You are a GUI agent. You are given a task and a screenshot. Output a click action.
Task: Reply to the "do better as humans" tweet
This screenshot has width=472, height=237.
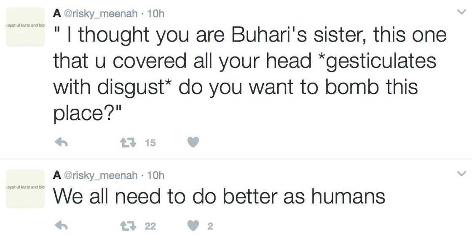click(62, 226)
